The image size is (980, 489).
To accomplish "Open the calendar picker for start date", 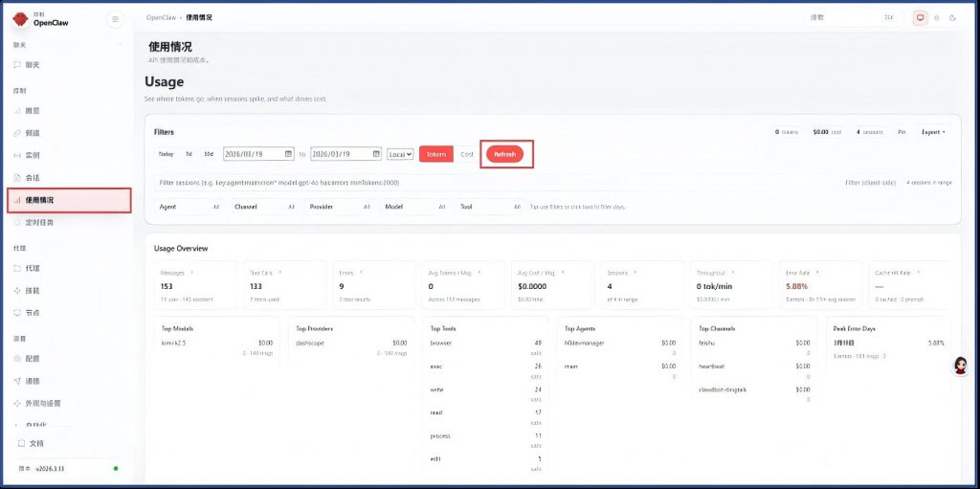I will click(x=288, y=153).
